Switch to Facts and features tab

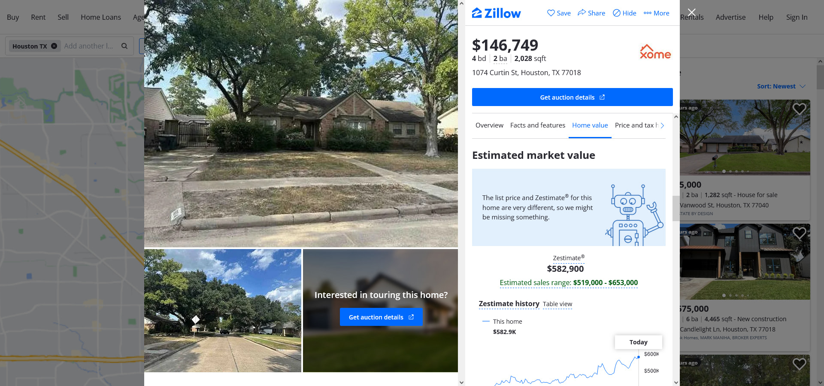click(538, 125)
